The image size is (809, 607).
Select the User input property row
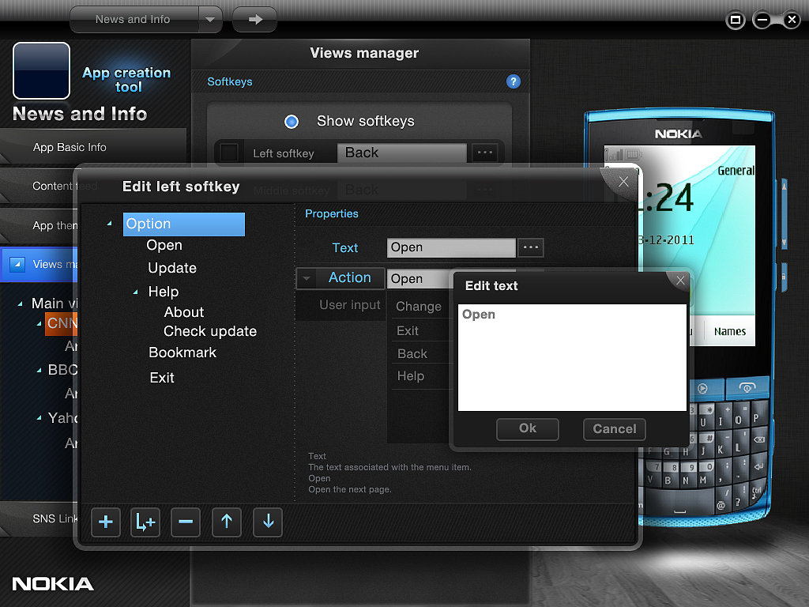click(x=341, y=306)
